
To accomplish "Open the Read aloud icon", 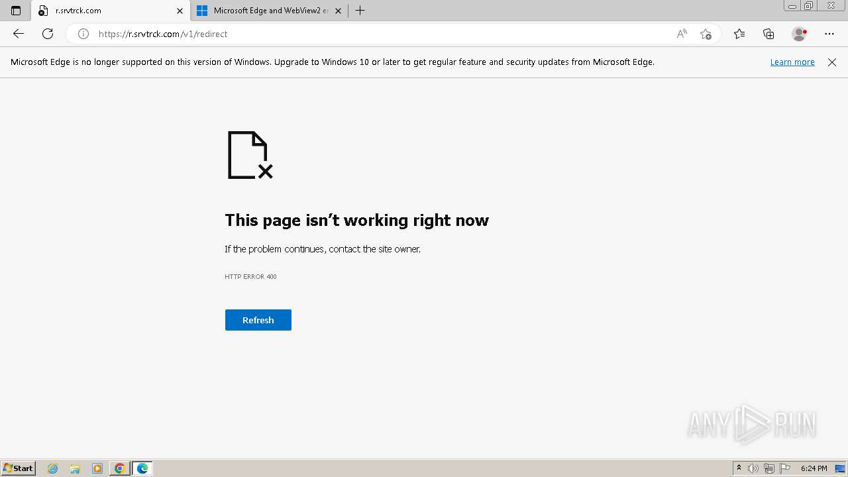I will pos(682,34).
